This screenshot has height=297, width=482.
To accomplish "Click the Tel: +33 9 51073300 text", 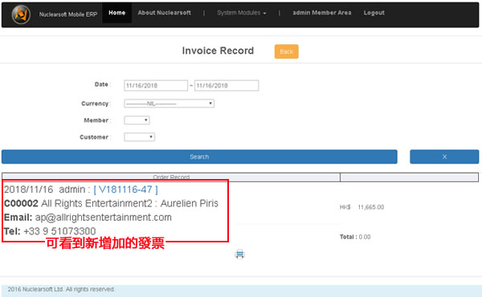I will coord(50,231).
